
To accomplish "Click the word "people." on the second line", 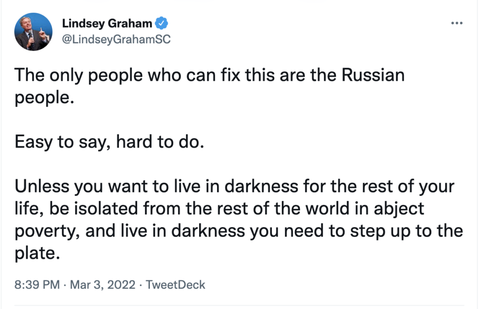I will [x=45, y=98].
